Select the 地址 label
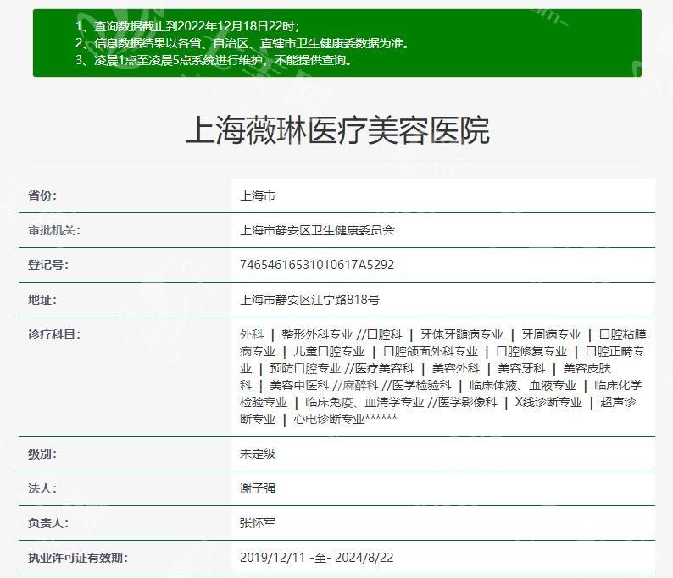This screenshot has height=578, width=673. (x=42, y=300)
